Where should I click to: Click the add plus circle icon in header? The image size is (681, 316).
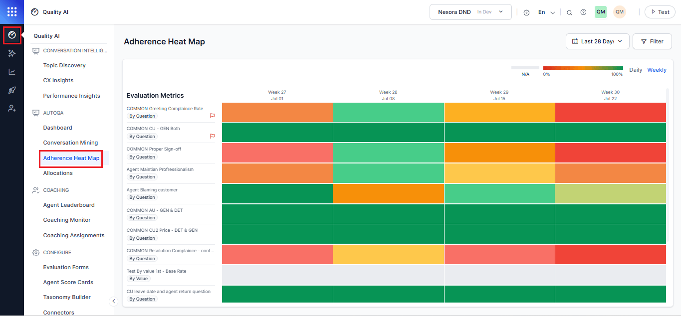coord(526,12)
